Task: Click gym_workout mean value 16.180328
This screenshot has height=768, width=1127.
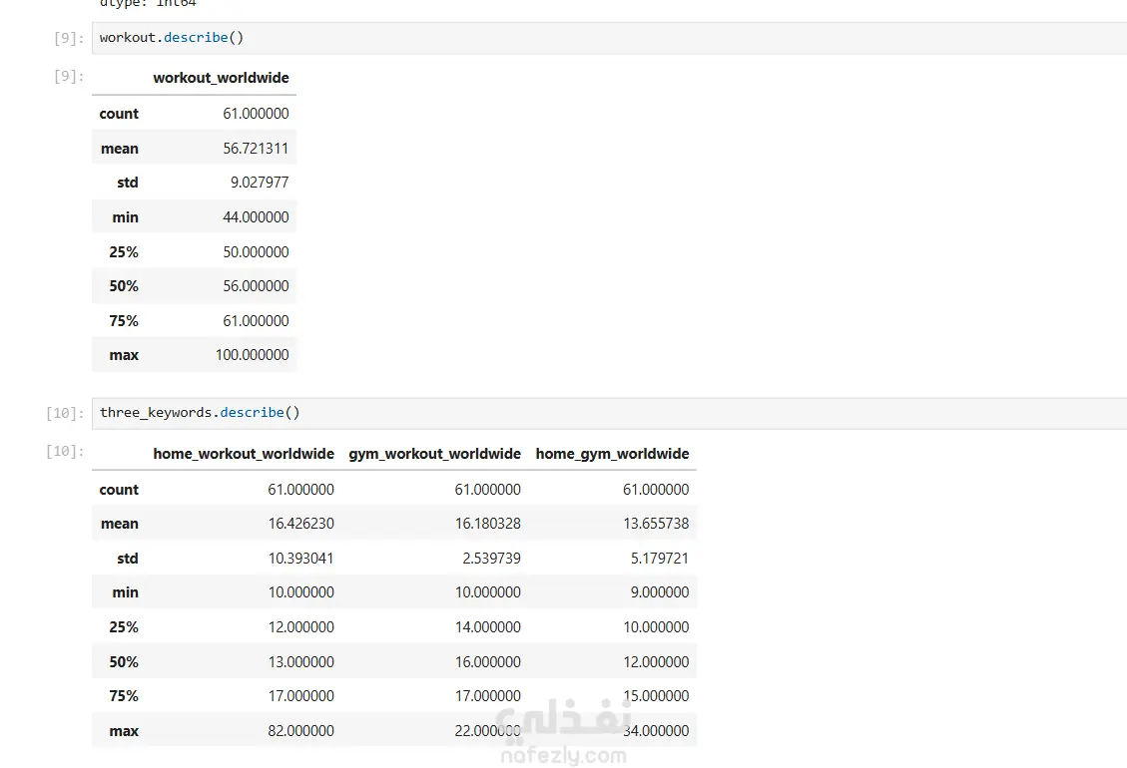Action: (x=487, y=524)
